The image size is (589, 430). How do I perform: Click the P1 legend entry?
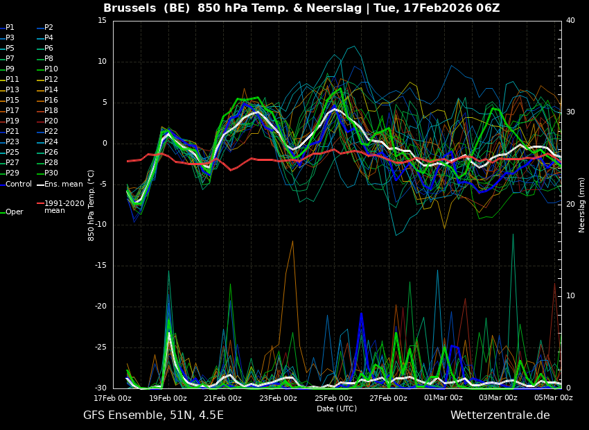click(10, 28)
